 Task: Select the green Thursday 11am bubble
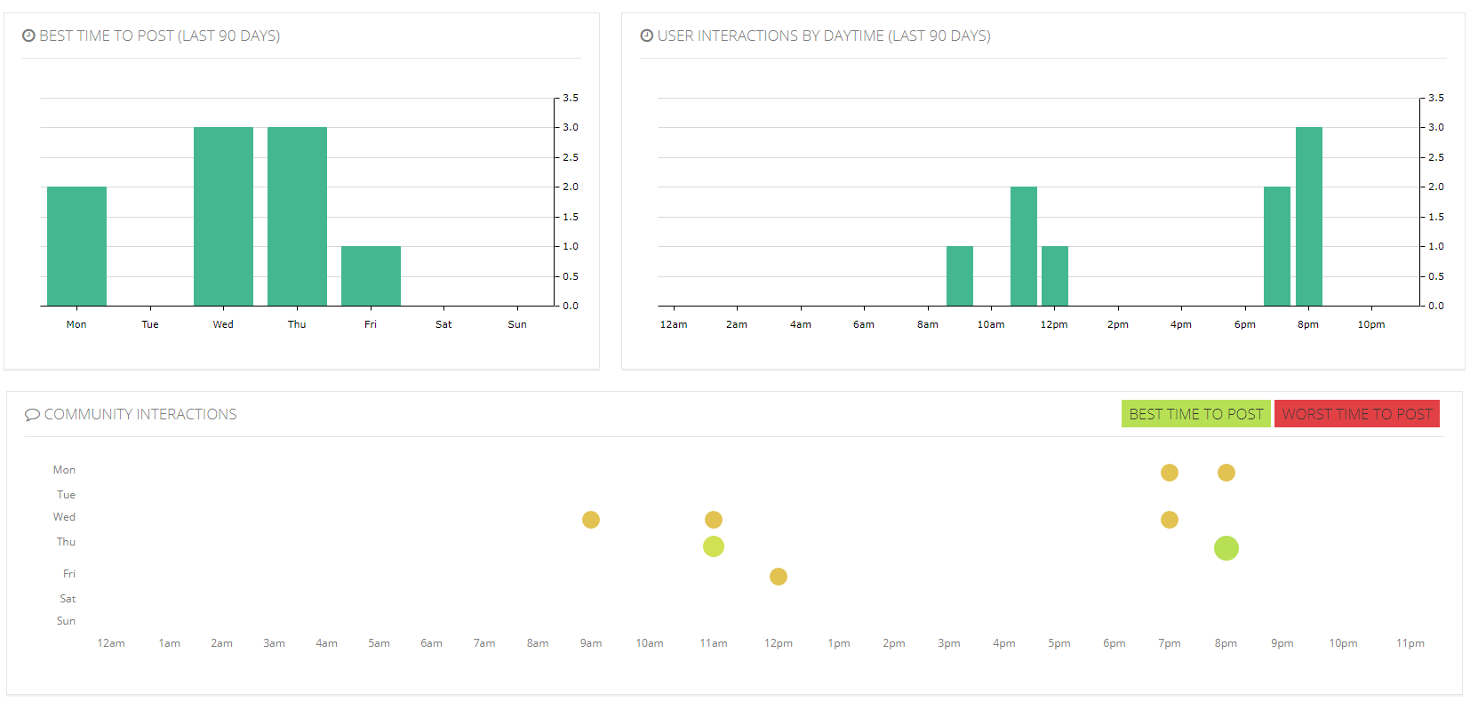[713, 546]
